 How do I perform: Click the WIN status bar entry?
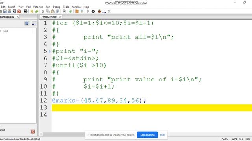point(234,139)
